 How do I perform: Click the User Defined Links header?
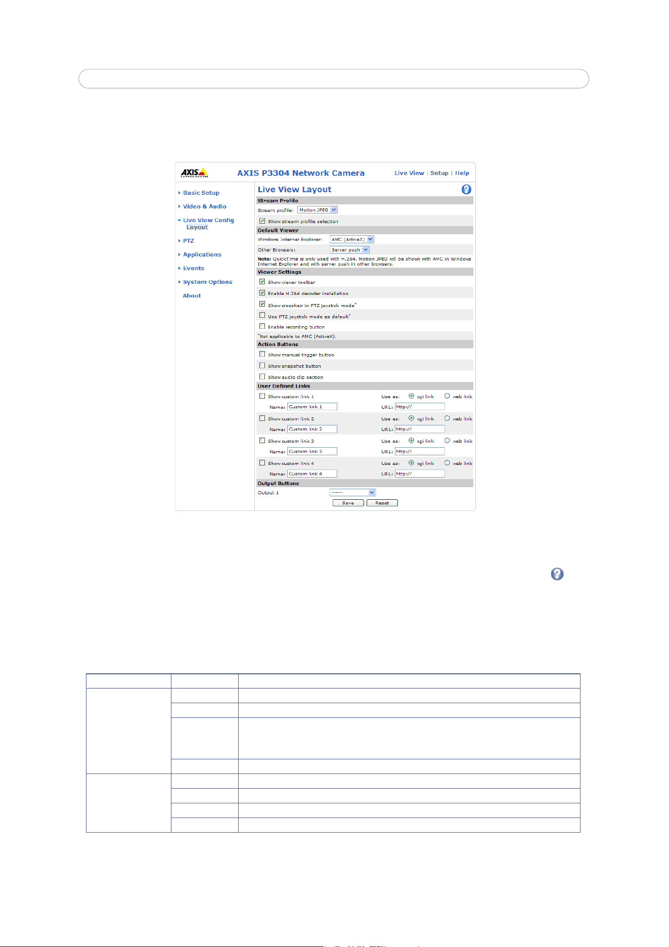(x=365, y=386)
